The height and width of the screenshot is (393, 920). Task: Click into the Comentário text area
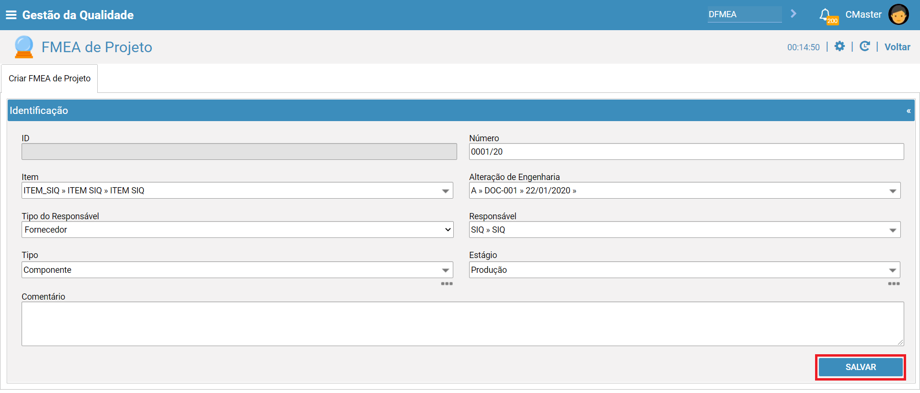(x=462, y=324)
